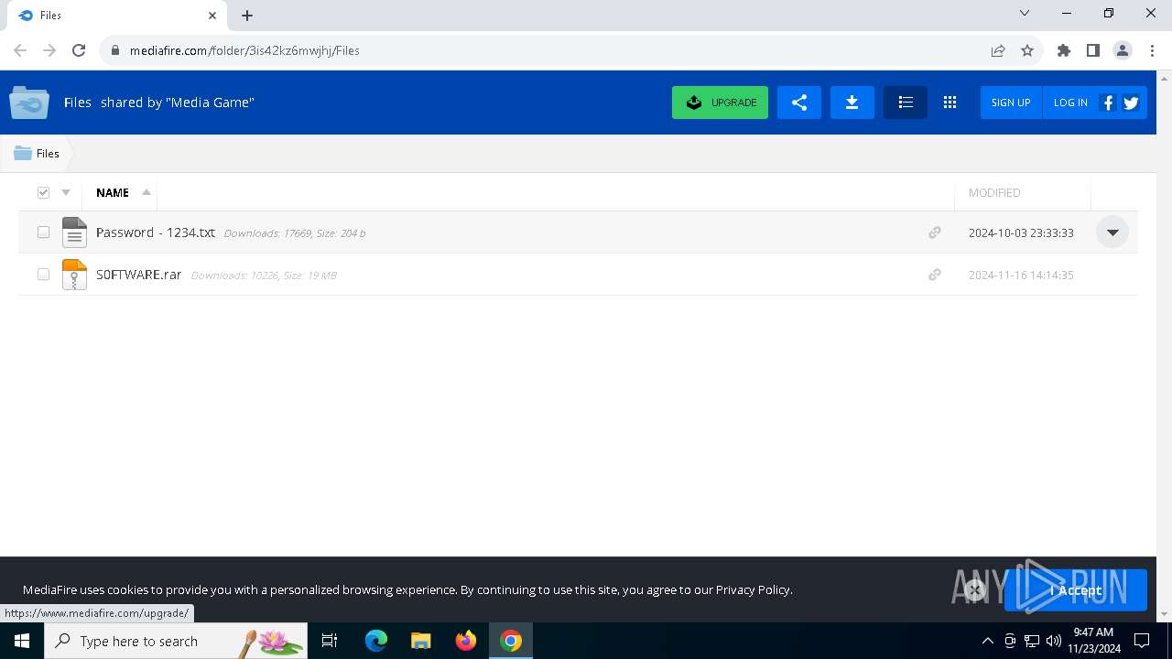
Task: Click the Files breadcrumb link
Action: point(48,153)
